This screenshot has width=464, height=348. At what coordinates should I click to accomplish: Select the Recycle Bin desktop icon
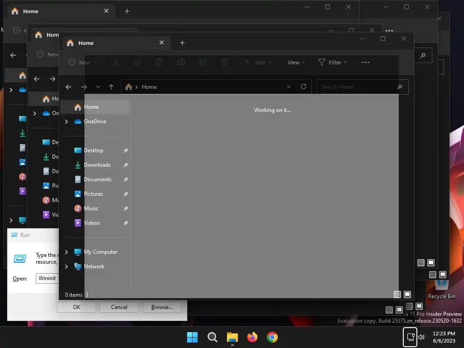coord(442,290)
